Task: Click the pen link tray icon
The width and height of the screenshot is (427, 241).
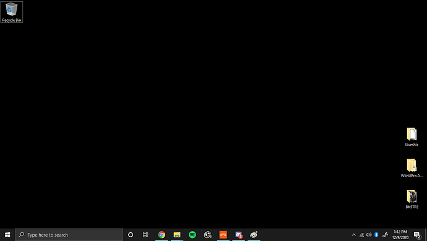Action: pos(385,235)
